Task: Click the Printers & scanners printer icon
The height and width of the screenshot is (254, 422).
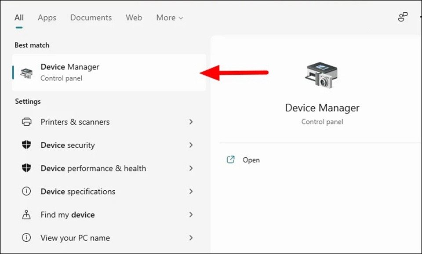Action: point(26,122)
